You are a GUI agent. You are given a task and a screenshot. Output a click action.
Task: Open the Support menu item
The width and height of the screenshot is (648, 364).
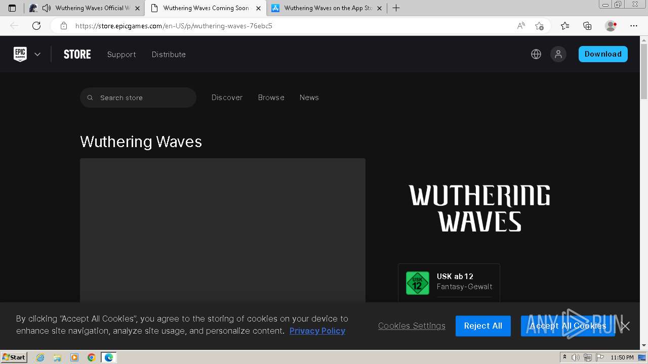point(121,55)
